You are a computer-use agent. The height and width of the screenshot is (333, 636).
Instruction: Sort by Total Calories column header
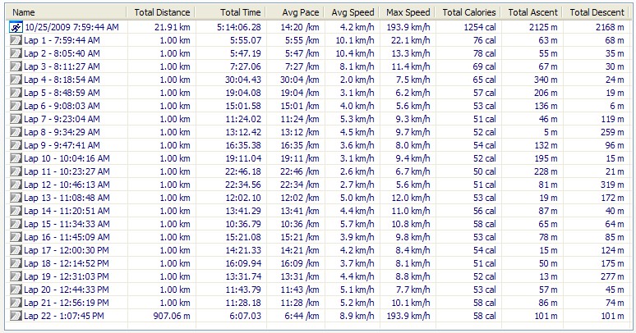point(468,12)
